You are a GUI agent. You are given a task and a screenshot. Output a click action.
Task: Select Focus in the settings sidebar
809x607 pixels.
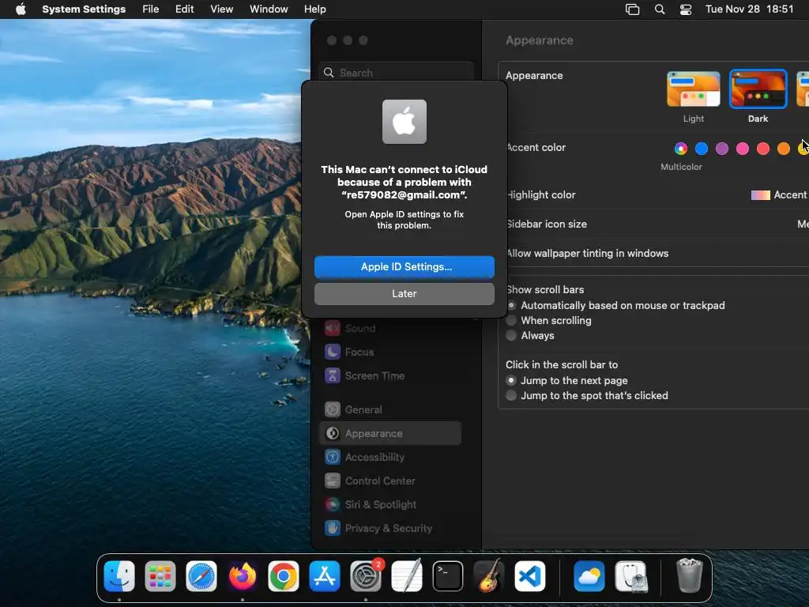coord(389,352)
